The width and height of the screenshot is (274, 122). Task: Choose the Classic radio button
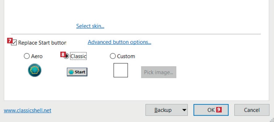[x=66, y=56]
